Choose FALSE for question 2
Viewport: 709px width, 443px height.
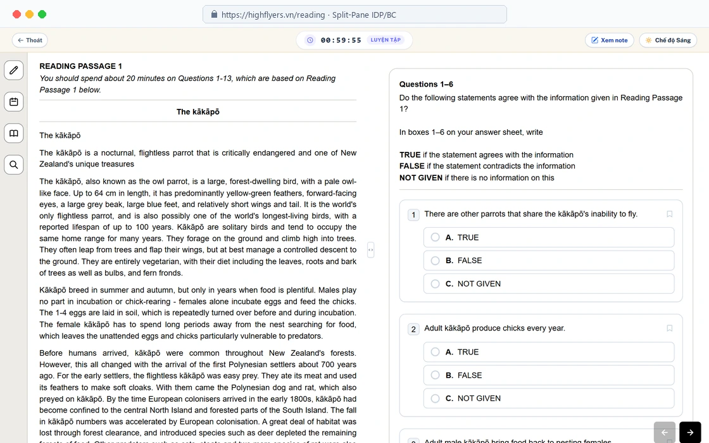(x=548, y=375)
